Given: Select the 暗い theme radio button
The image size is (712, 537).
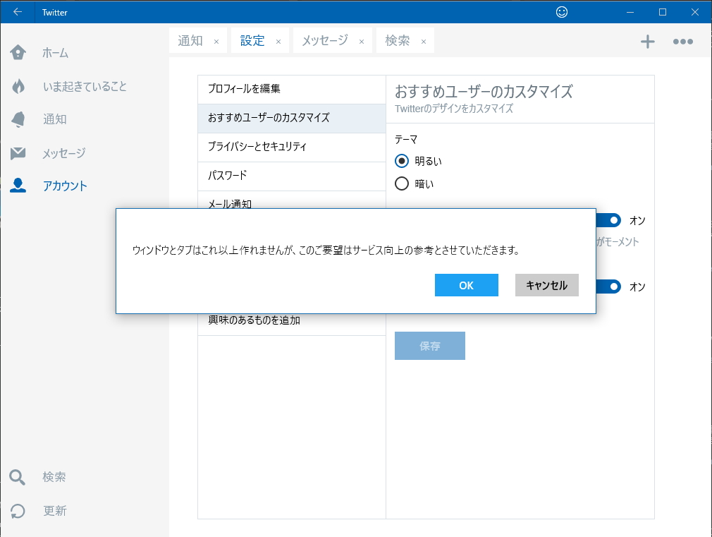Looking at the screenshot, I should 401,183.
